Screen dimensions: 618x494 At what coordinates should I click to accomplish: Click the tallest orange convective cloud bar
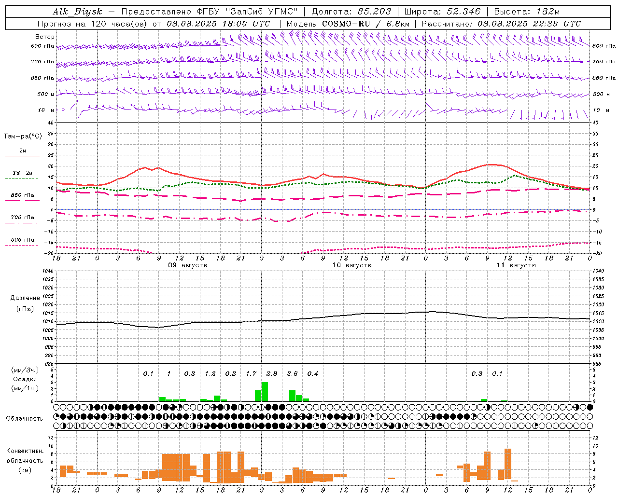tap(507, 464)
